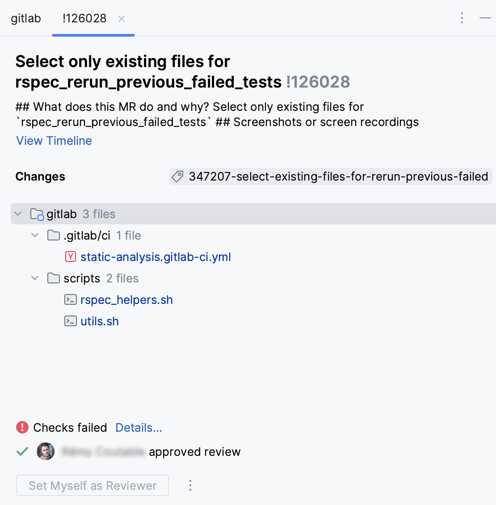
Task: Click the green approval checkmark icon
Action: 22,451
